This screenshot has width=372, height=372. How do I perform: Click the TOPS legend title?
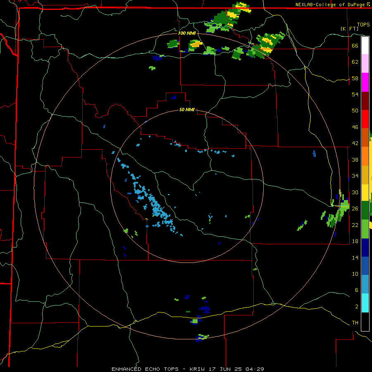pyautogui.click(x=363, y=24)
